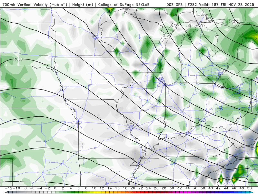Select the '38' colorbar scale label
The width and height of the screenshot is (258, 194).
pos(203,188)
